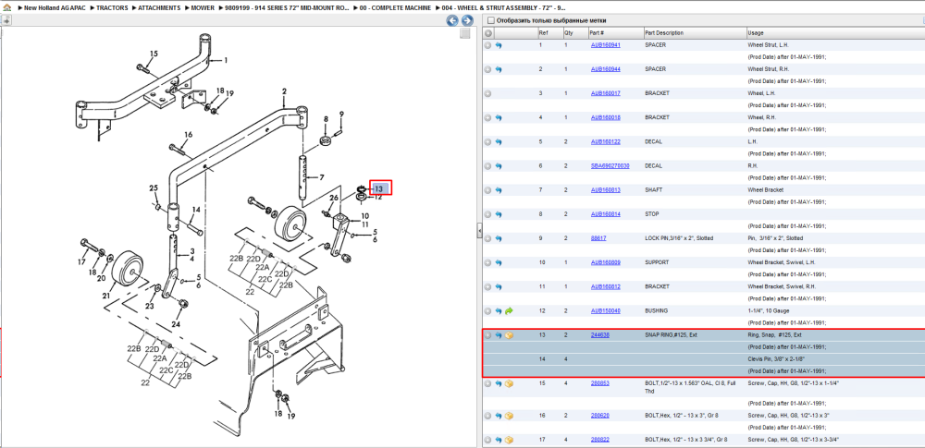The height and width of the screenshot is (448, 925).
Task: Click the blue arrow icon for SBA690270030
Action: click(499, 166)
